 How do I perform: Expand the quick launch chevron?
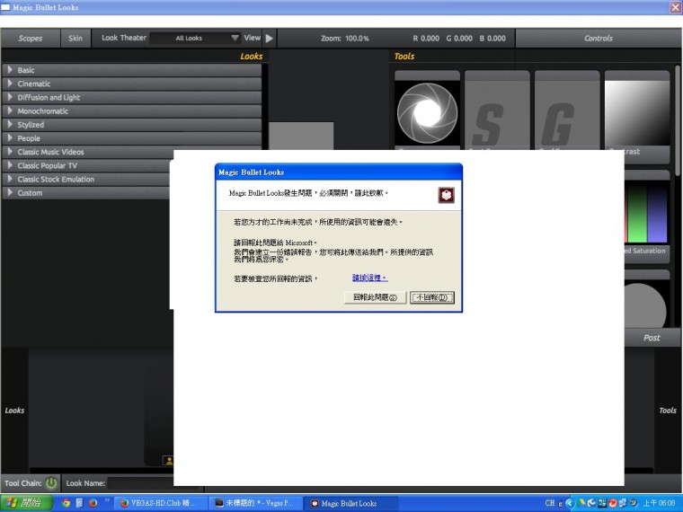[x=107, y=500]
